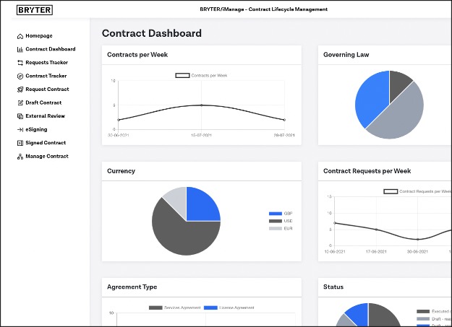Click the Manage Contract nodes icon
This screenshot has height=327, width=452.
tap(20, 157)
